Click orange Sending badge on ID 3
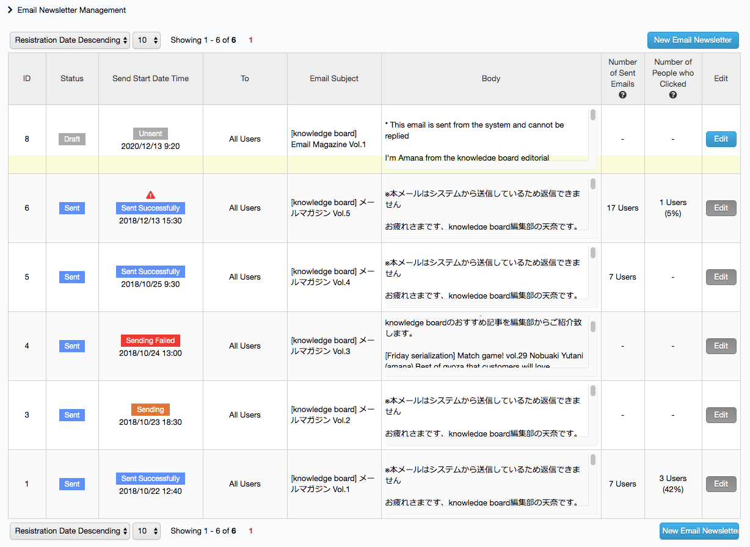 150,410
